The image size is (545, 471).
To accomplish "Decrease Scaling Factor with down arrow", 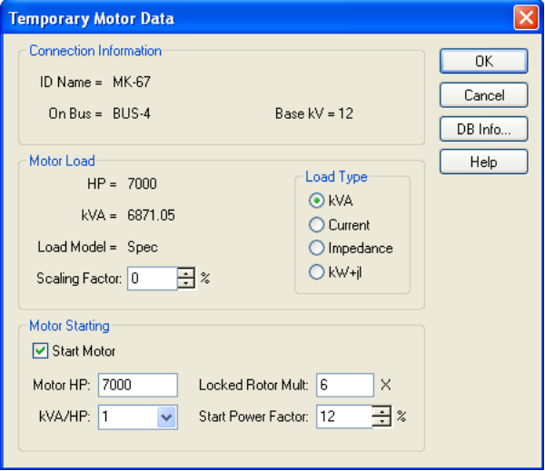I will (x=185, y=283).
